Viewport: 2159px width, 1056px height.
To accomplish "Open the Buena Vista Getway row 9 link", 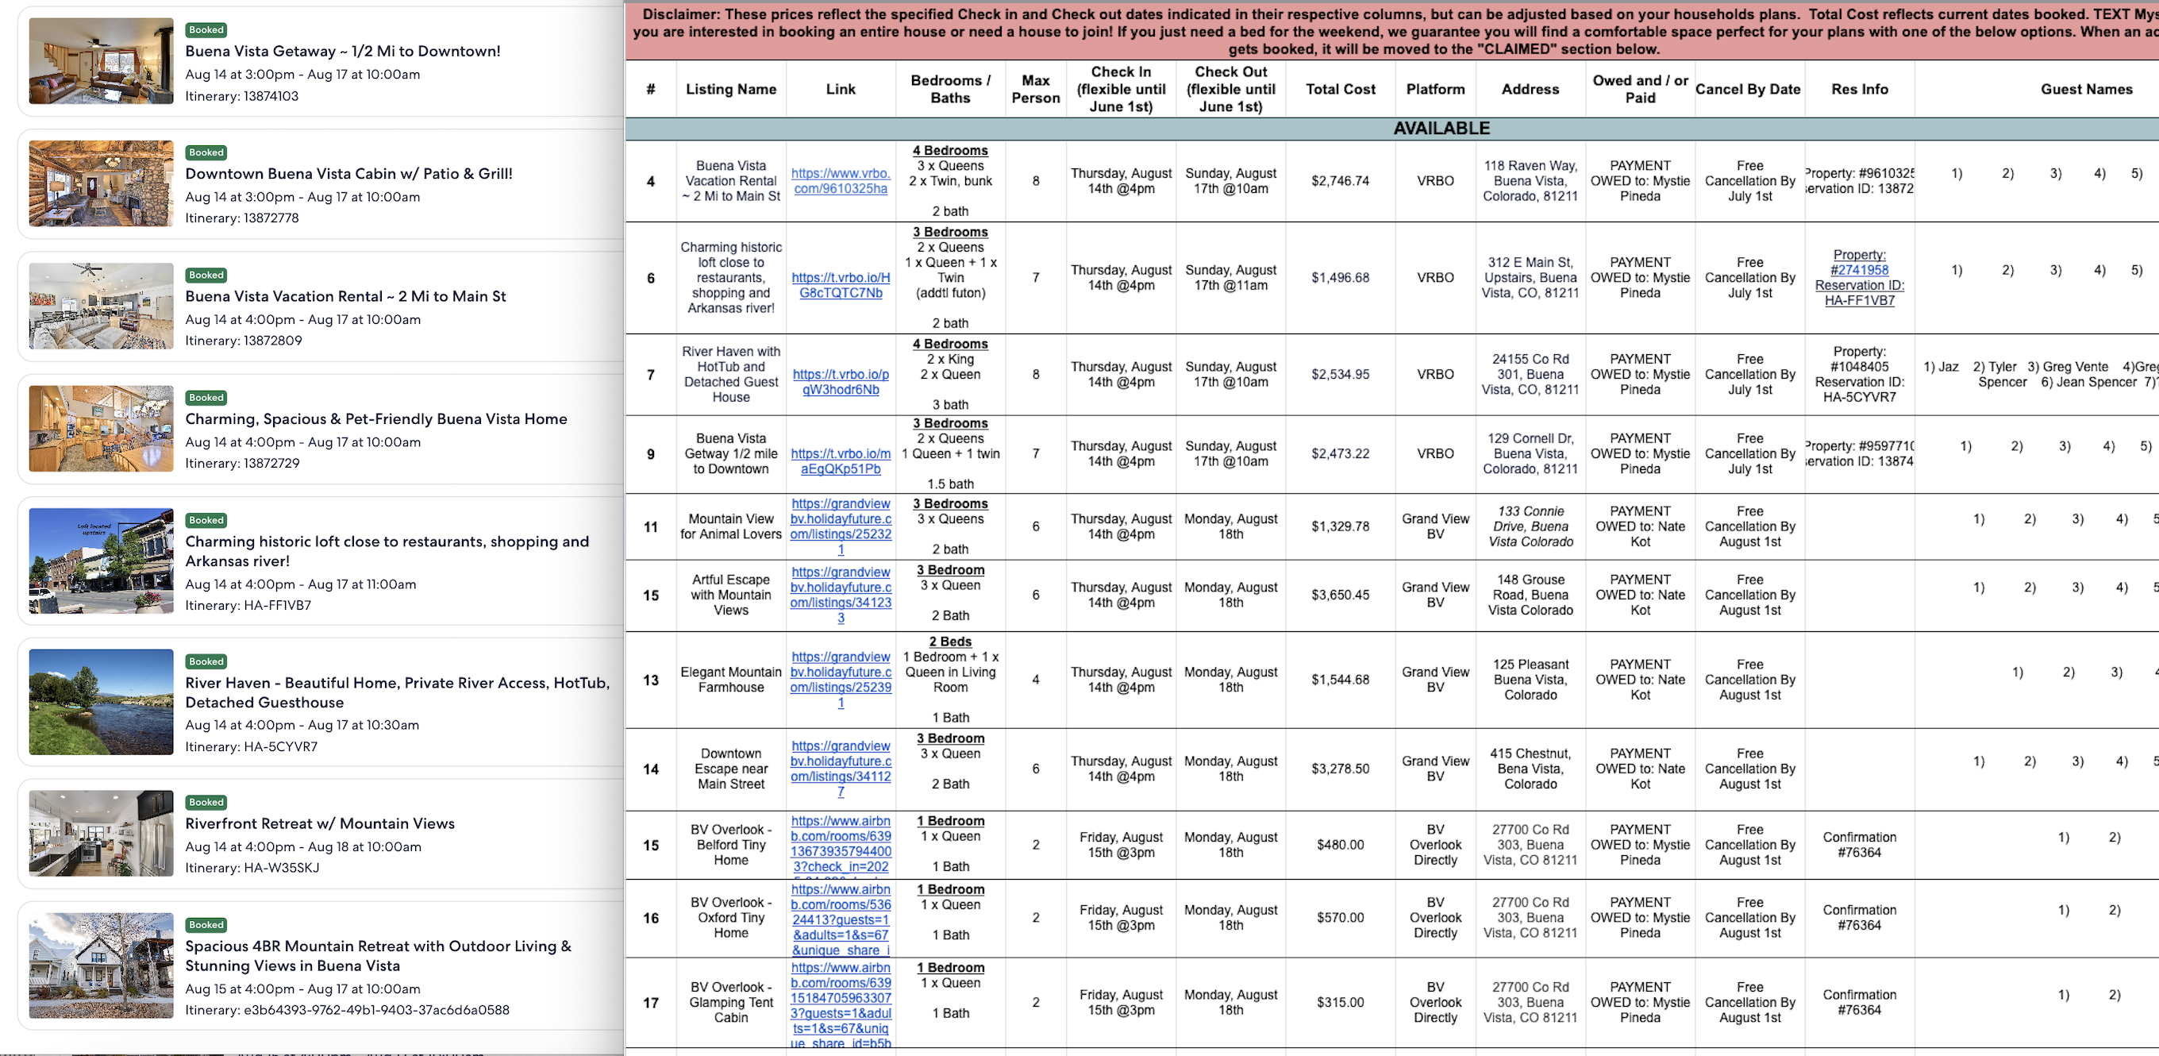I will point(841,461).
